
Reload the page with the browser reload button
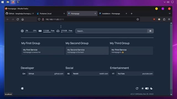18,19
